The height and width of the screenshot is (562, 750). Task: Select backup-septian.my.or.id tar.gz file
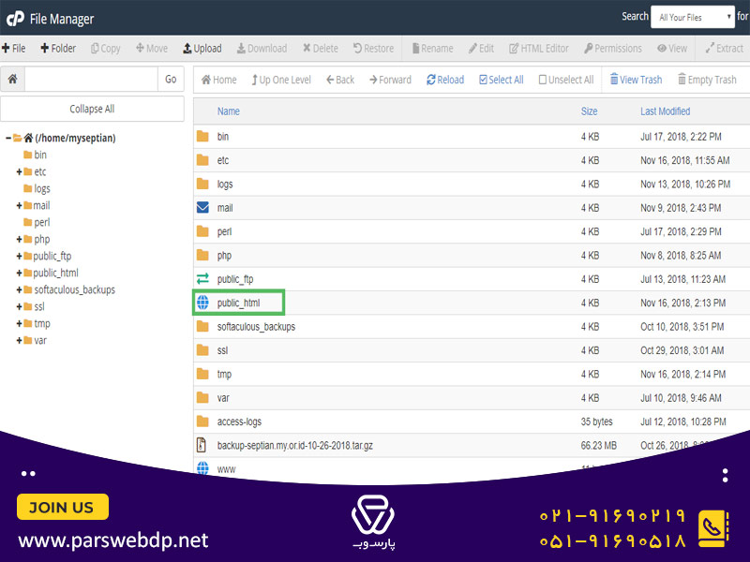(x=472, y=446)
